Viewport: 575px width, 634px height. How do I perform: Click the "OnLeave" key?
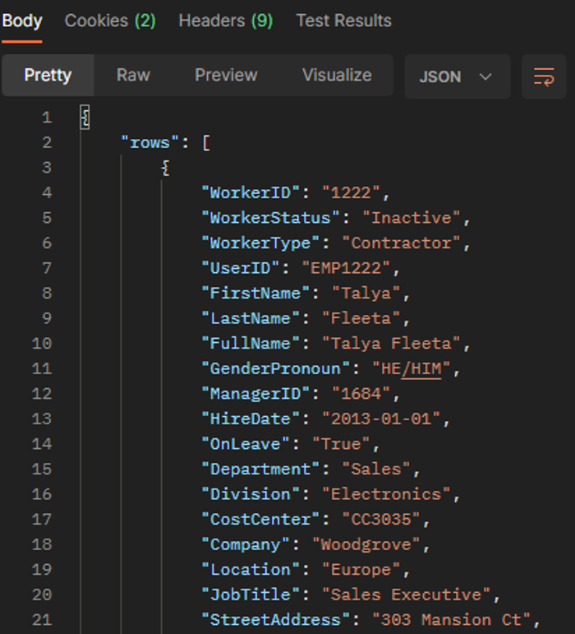pos(246,444)
